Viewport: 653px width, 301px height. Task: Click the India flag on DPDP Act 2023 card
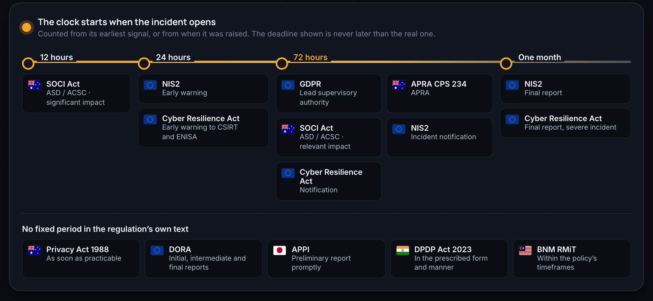click(402, 250)
